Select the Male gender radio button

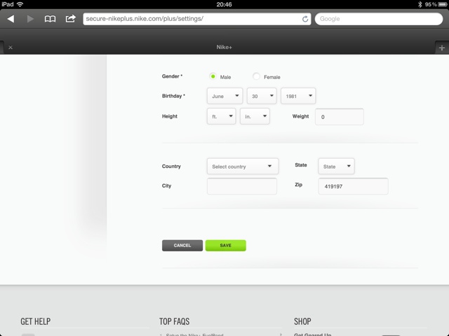point(213,76)
